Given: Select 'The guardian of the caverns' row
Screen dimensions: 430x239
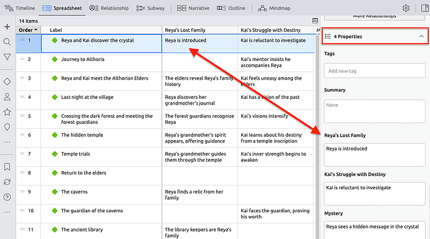Looking at the screenshot, I should [x=92, y=210].
